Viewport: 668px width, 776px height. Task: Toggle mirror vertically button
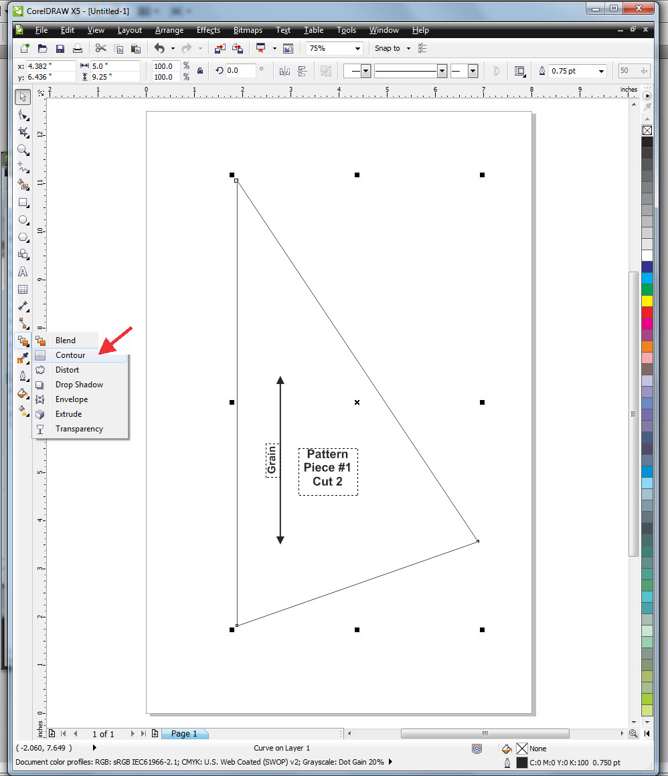[302, 71]
